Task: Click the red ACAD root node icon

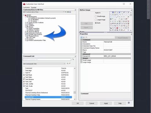Action: click(25, 15)
